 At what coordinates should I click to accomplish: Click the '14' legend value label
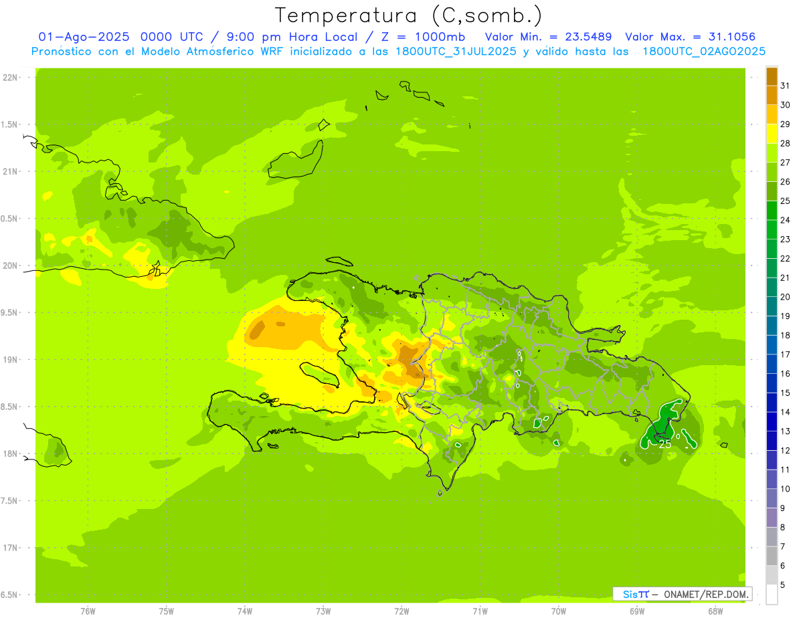coord(785,412)
